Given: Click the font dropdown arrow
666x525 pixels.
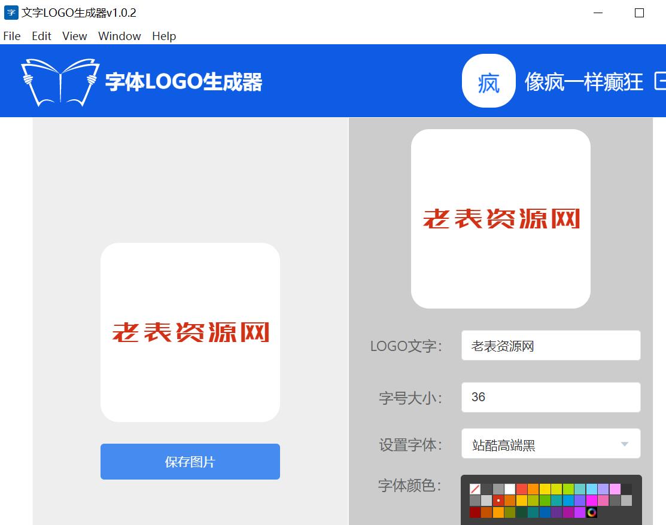Looking at the screenshot, I should (x=625, y=444).
